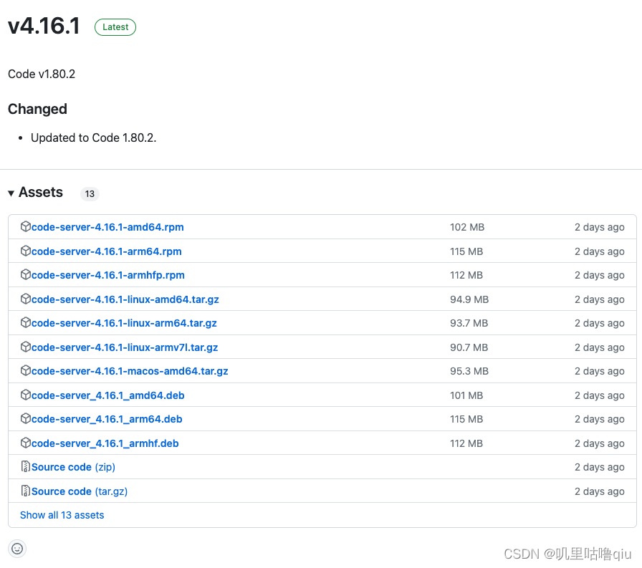Download code-server-4.16.1-armhfp.rpm

pos(108,275)
